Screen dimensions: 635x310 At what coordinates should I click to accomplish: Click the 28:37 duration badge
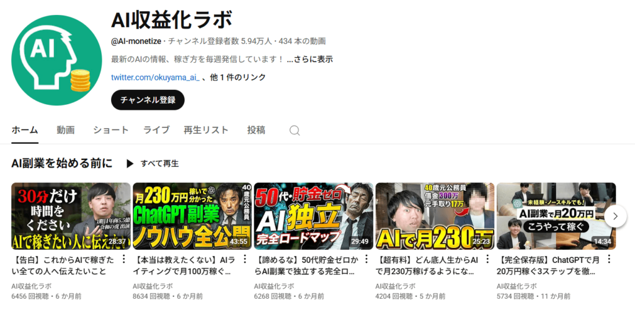tap(117, 242)
